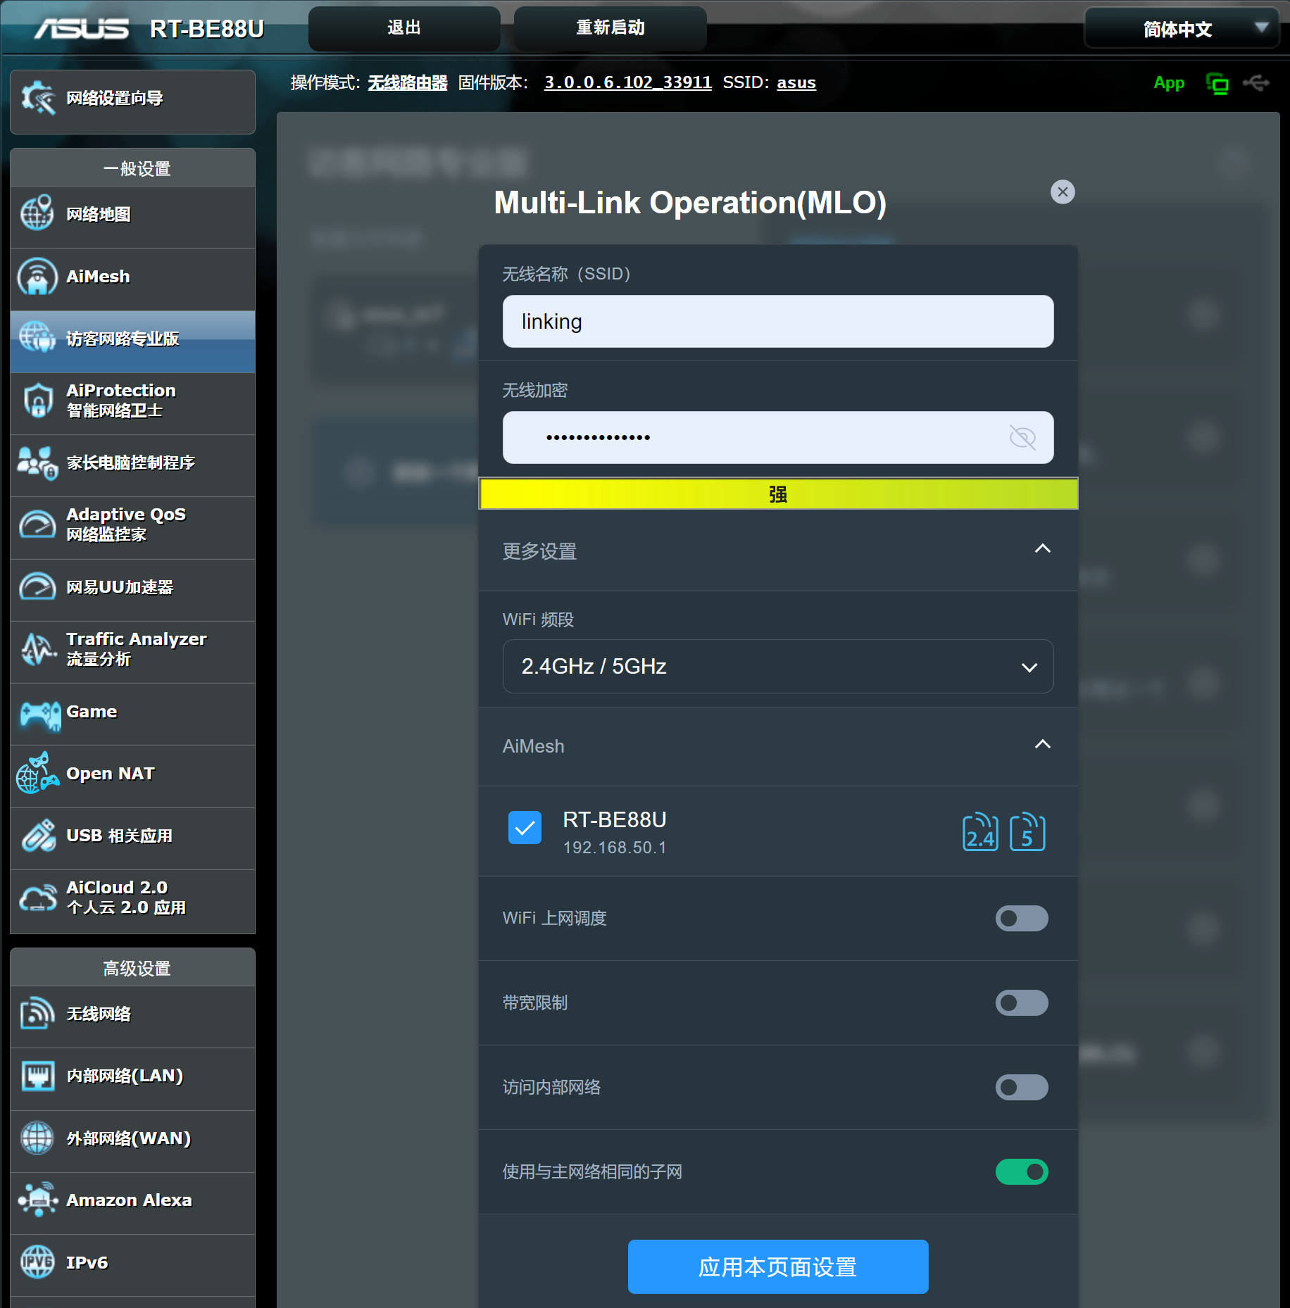Open the 简体中文 language dropdown
Viewport: 1290px width, 1308px height.
[1182, 29]
